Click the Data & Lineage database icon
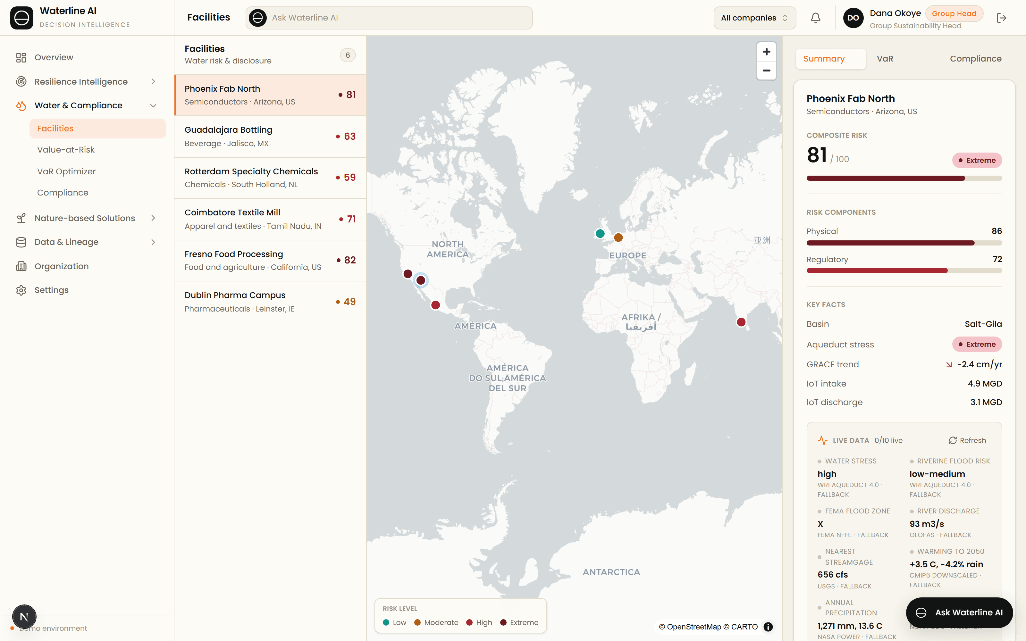The width and height of the screenshot is (1026, 641). point(21,242)
